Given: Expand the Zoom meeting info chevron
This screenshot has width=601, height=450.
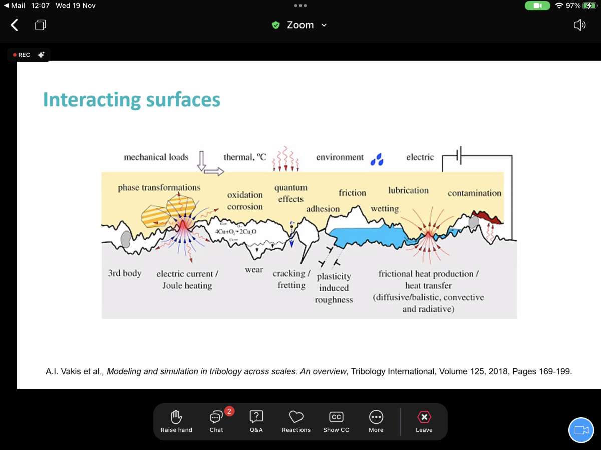Looking at the screenshot, I should tap(324, 25).
